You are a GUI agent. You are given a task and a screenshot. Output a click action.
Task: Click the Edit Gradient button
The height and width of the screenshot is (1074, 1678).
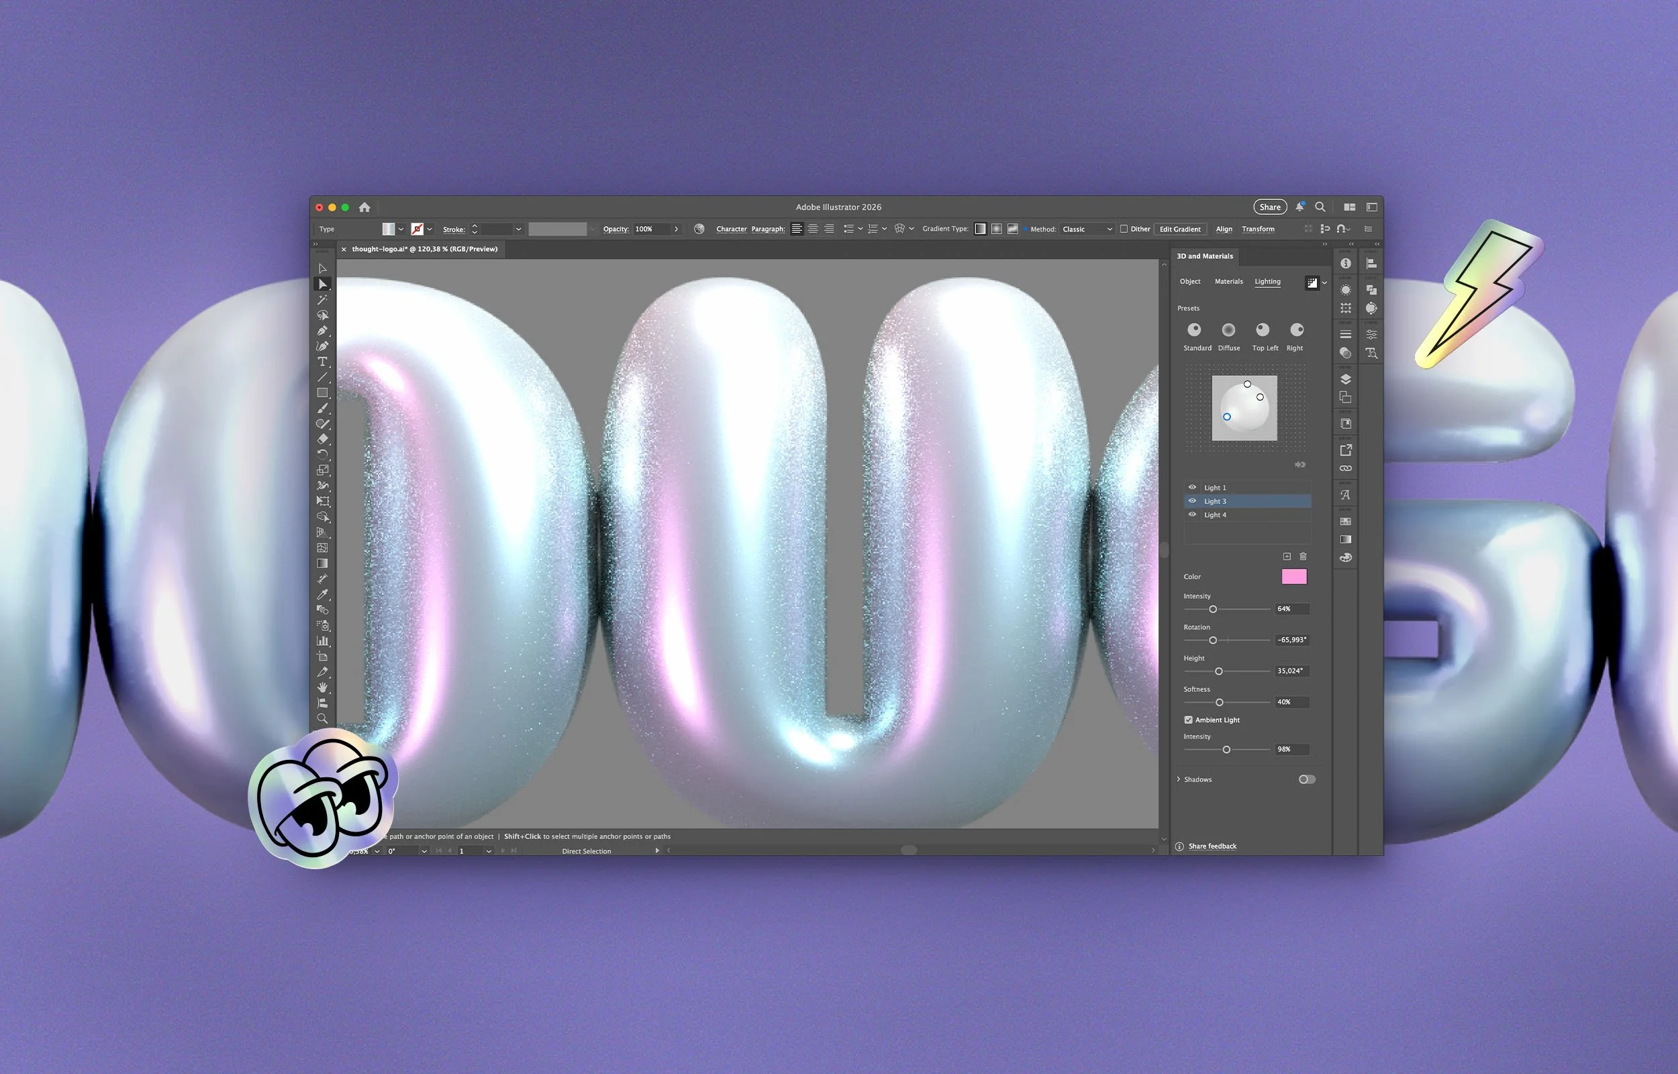(x=1179, y=229)
